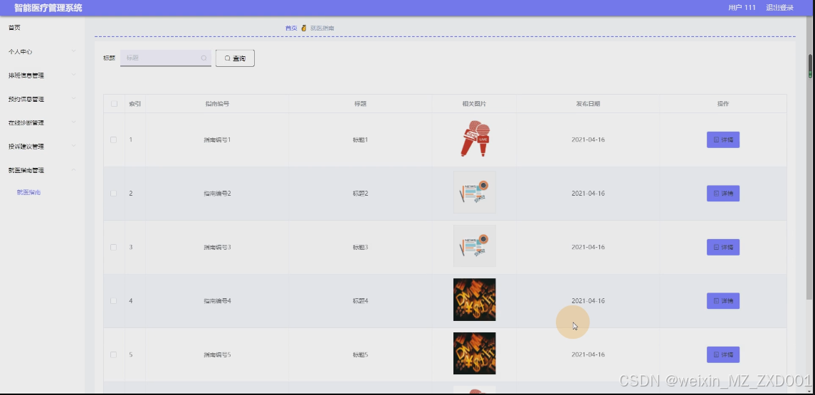Screen dimensions: 815x395
Task: Click the 2021-04-16 date in row 3
Action: click(x=588, y=248)
